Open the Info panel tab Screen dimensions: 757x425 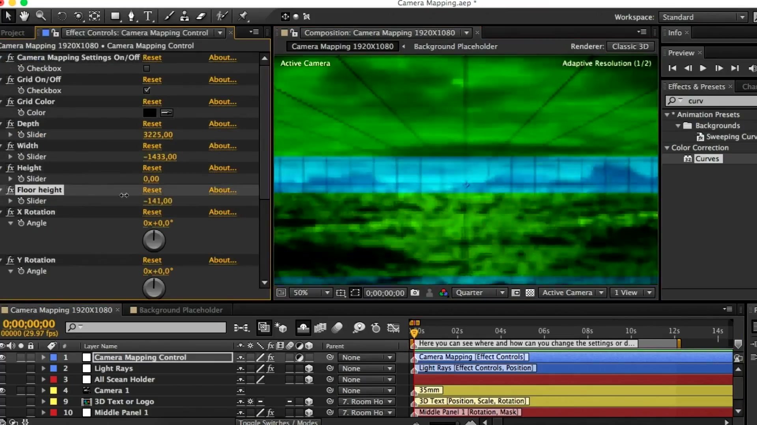[675, 33]
